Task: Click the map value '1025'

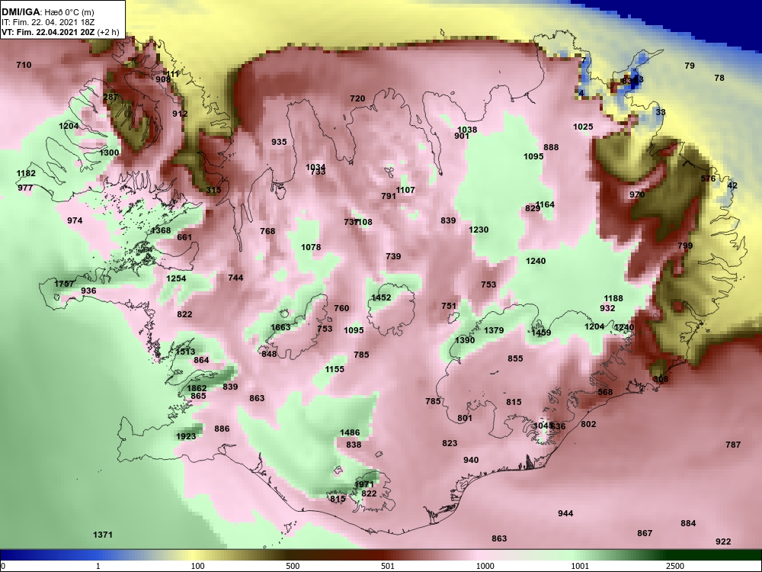Action: 583,127
